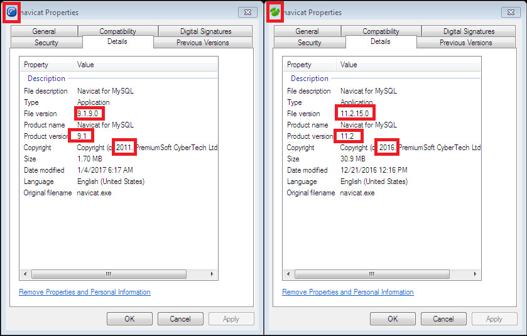The height and width of the screenshot is (336, 527).
Task: Select product version value 9.1
Action: (x=82, y=136)
